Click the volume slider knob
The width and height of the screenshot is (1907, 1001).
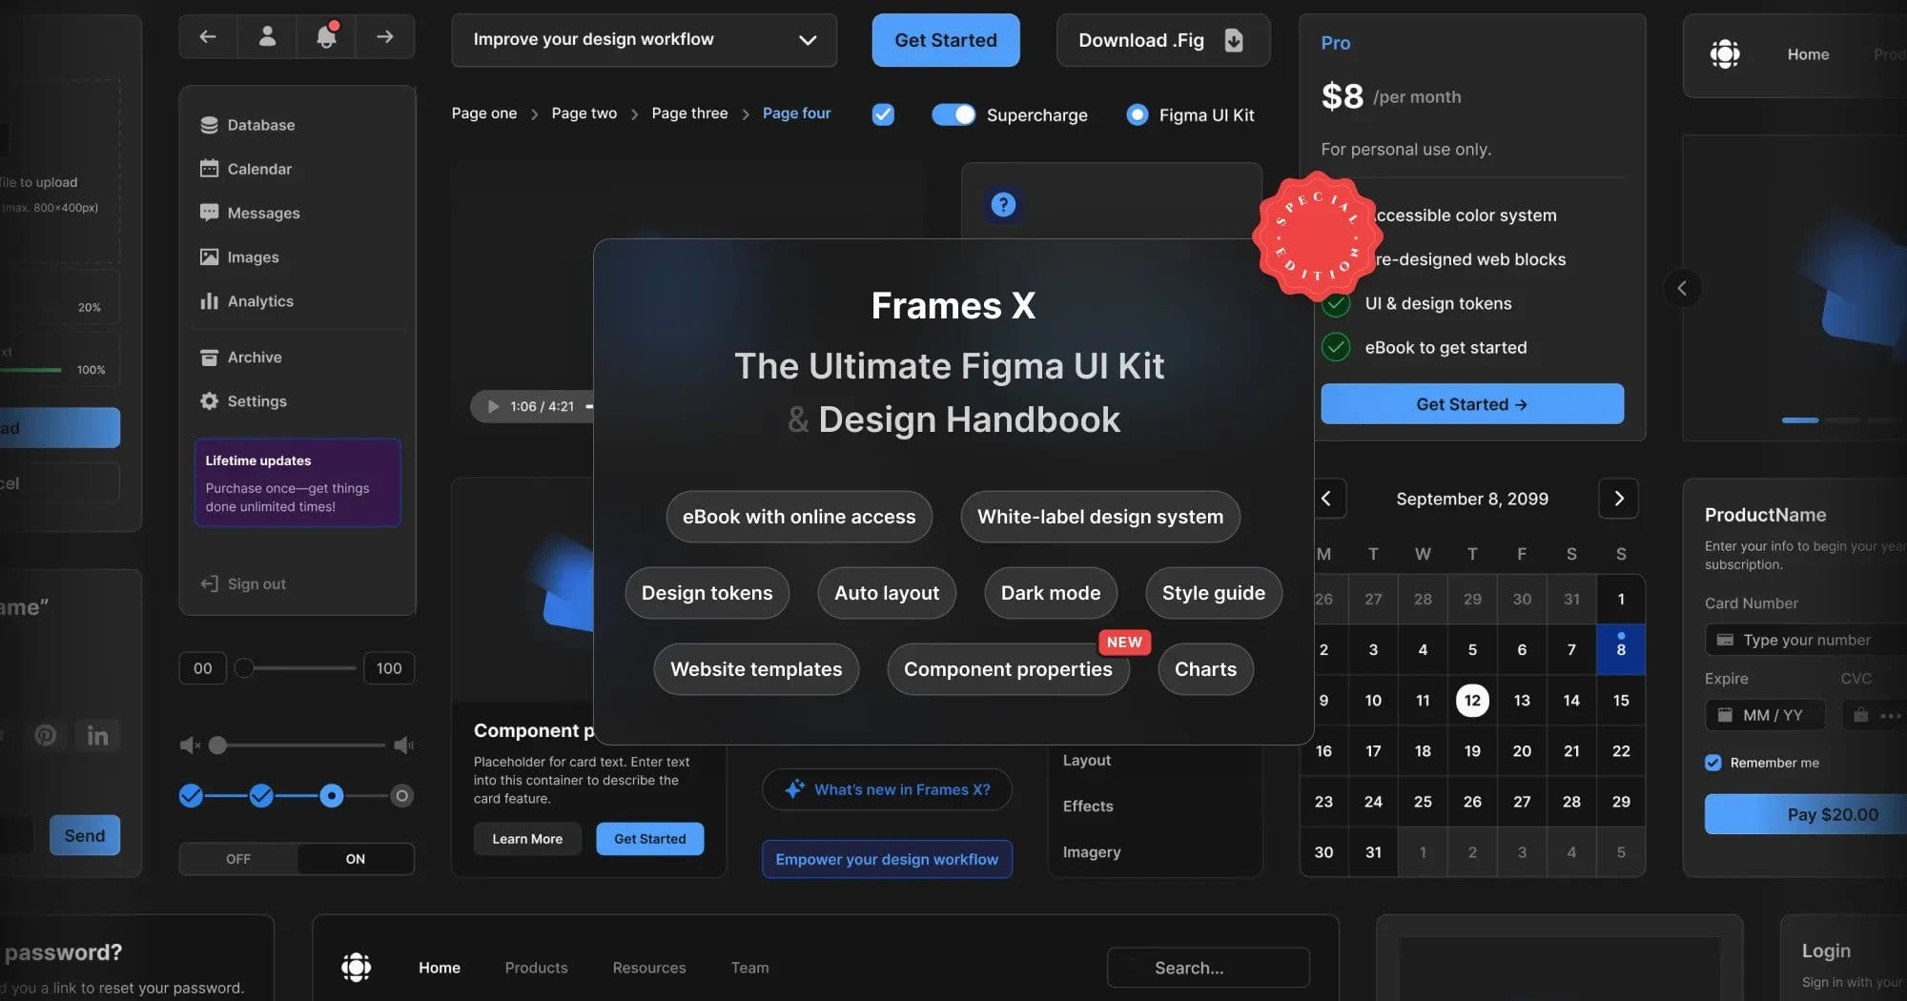pos(217,746)
